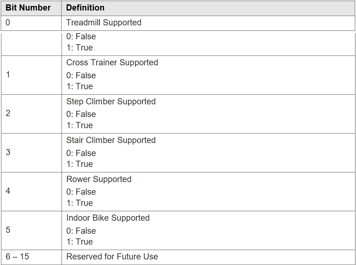Click the Definition column header

pos(85,8)
